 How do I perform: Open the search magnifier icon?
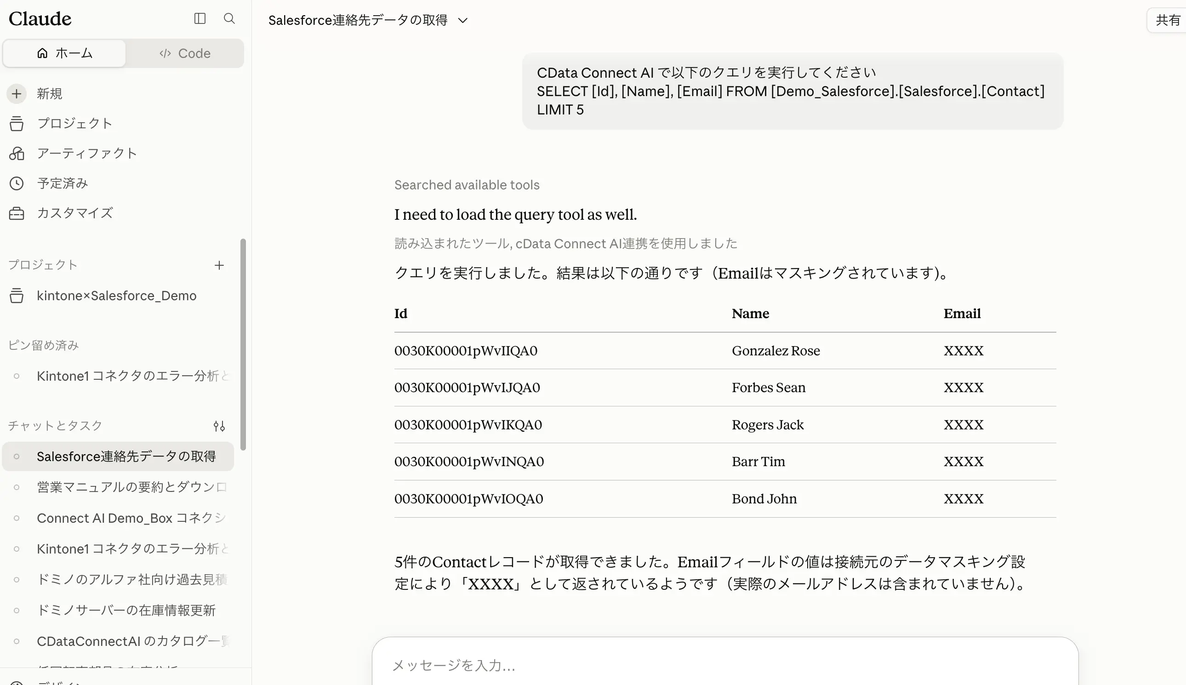[229, 18]
